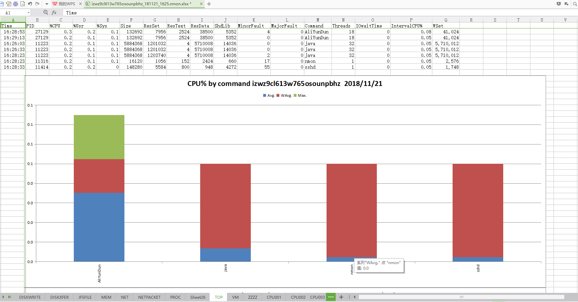Select column C header

coord(61,20)
